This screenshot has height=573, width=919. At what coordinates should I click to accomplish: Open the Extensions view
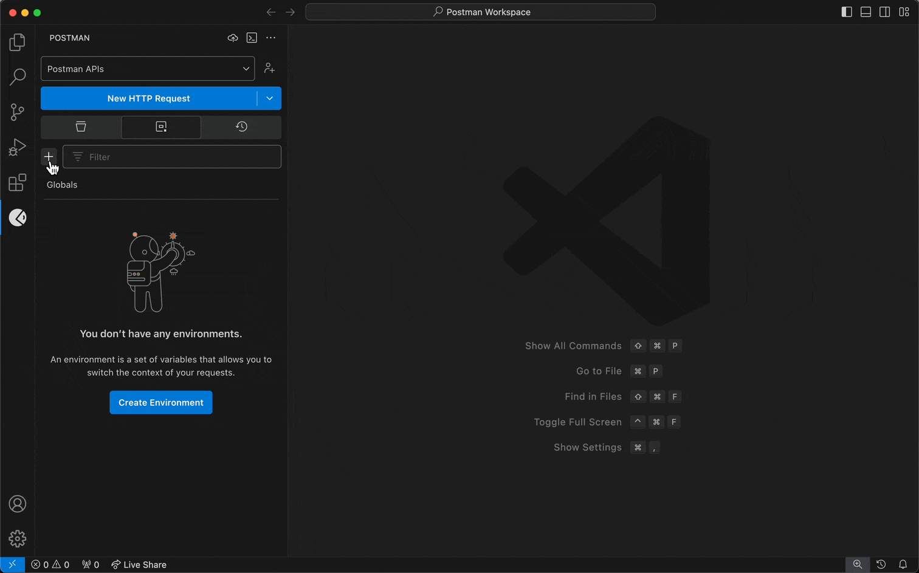[18, 182]
